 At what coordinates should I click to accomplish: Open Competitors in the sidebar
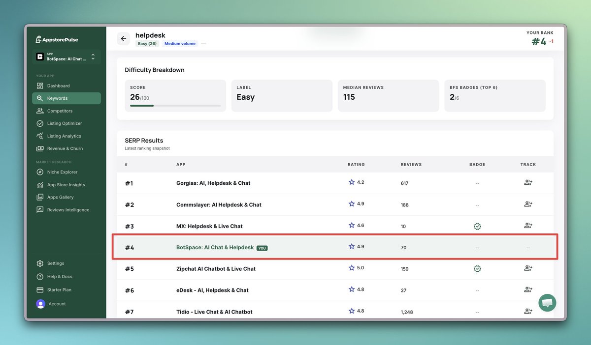(x=66, y=111)
